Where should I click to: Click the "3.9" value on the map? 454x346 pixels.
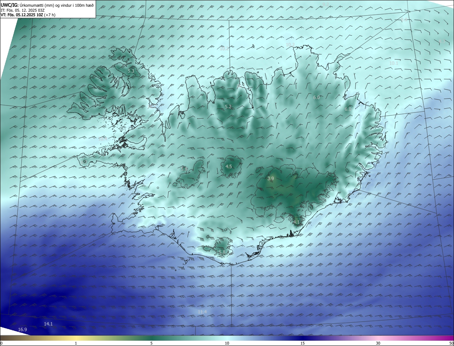click(271, 178)
